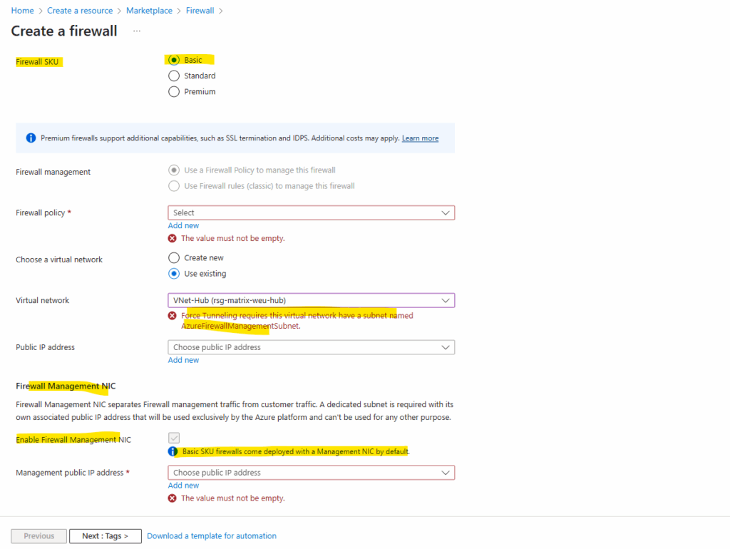Go to Create a resource breadcrumb

[80, 11]
